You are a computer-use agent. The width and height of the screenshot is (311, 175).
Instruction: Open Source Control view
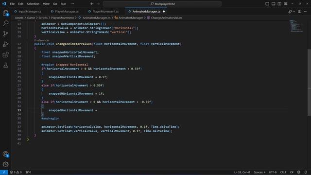coord(5,34)
